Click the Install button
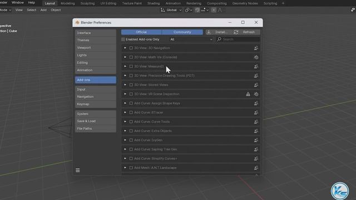 click(x=219, y=32)
